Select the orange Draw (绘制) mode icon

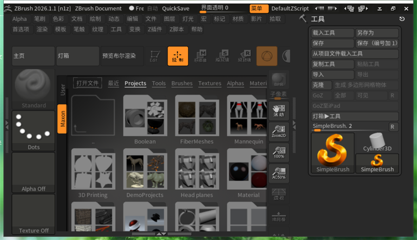(x=177, y=56)
